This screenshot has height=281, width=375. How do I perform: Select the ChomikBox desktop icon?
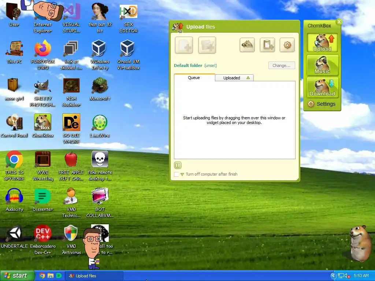point(42,126)
